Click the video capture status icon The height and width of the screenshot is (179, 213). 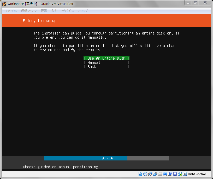click(x=170, y=174)
